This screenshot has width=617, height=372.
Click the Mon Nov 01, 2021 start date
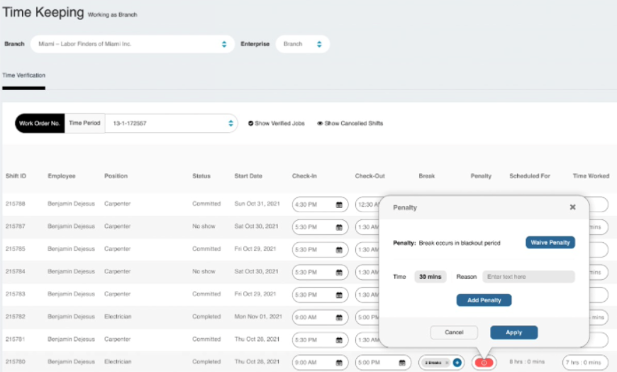(x=258, y=317)
